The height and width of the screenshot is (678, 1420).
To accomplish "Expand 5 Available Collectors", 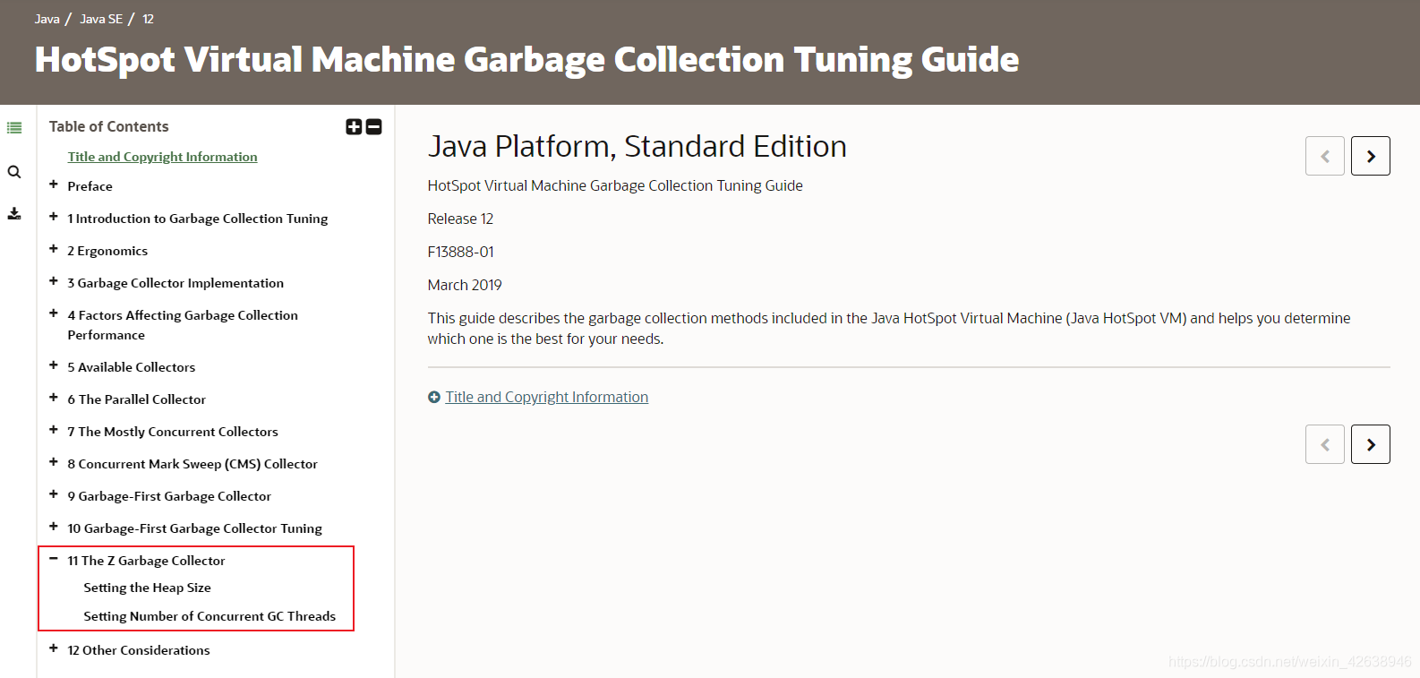I will click(54, 365).
